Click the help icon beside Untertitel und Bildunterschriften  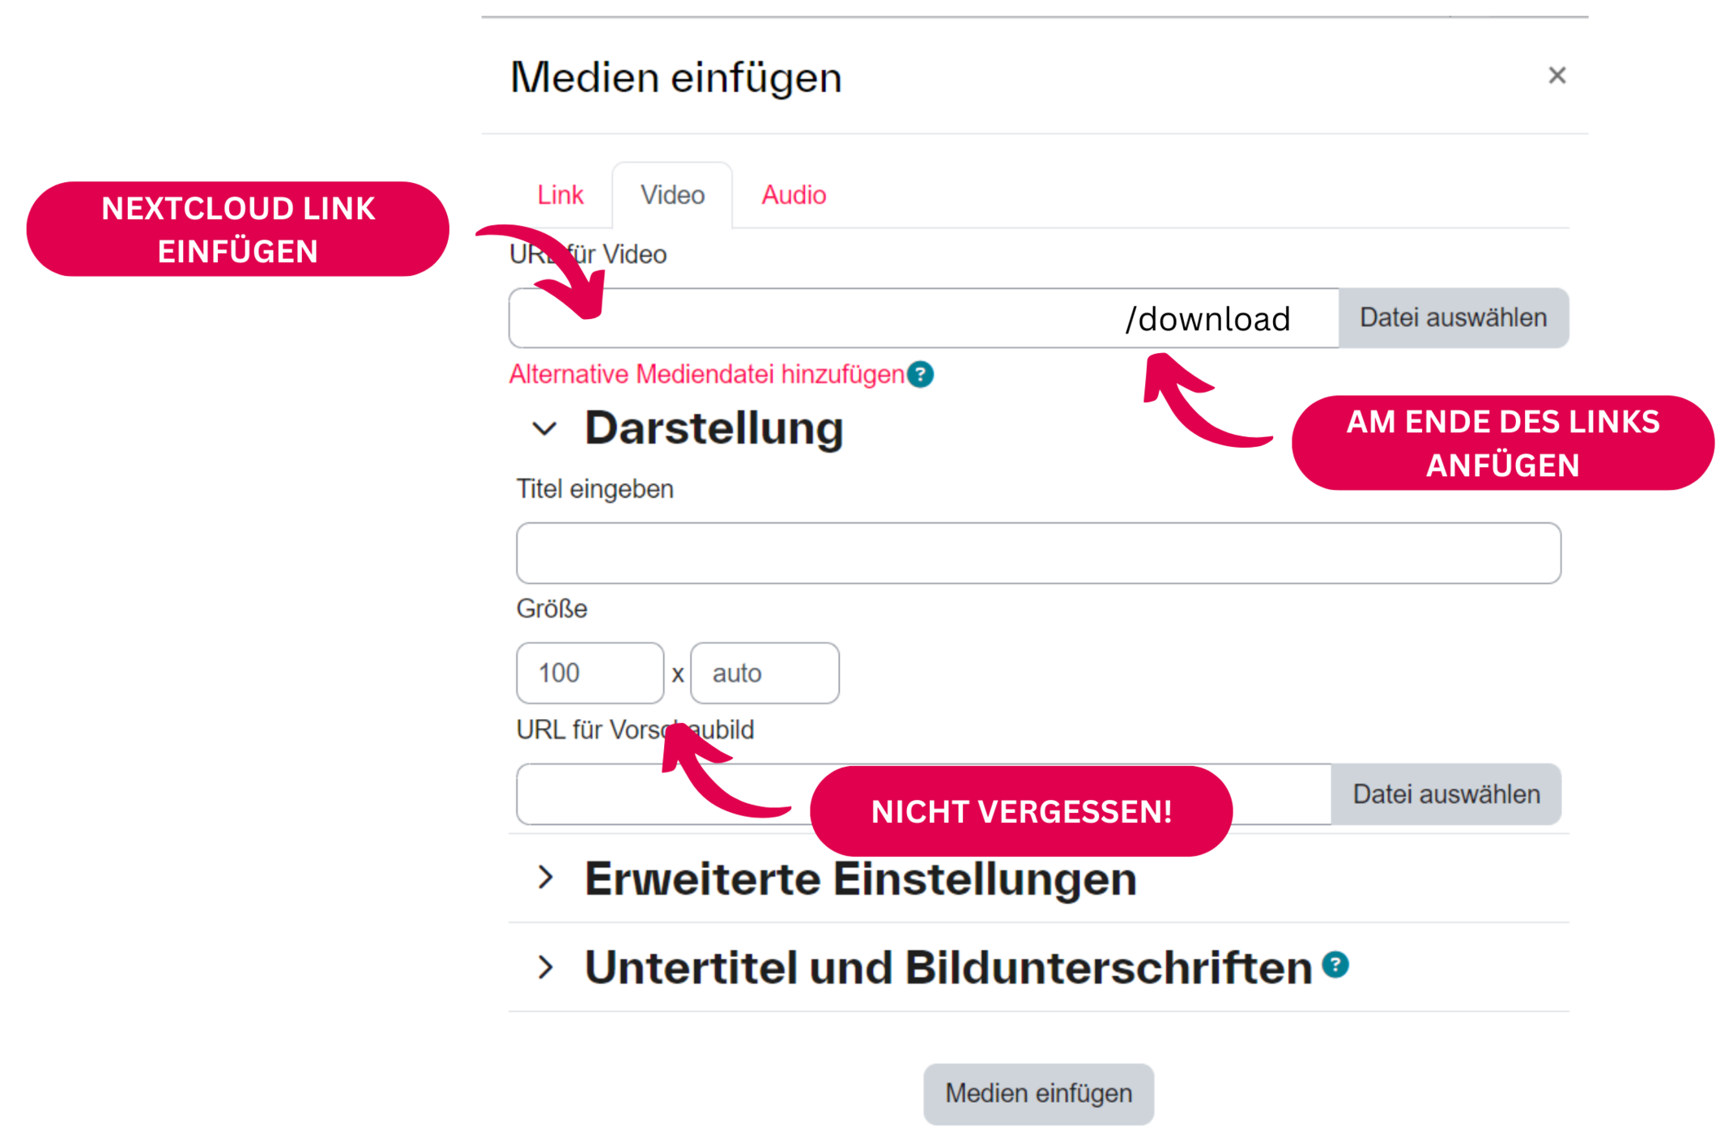pos(1335,965)
